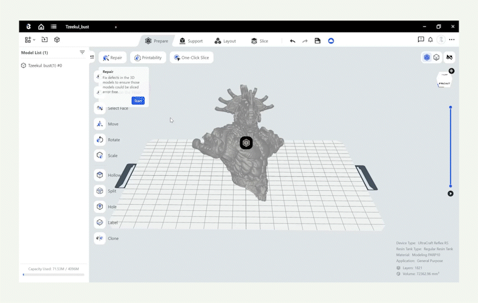Click the undo arrow
The width and height of the screenshot is (478, 303).
[293, 41]
